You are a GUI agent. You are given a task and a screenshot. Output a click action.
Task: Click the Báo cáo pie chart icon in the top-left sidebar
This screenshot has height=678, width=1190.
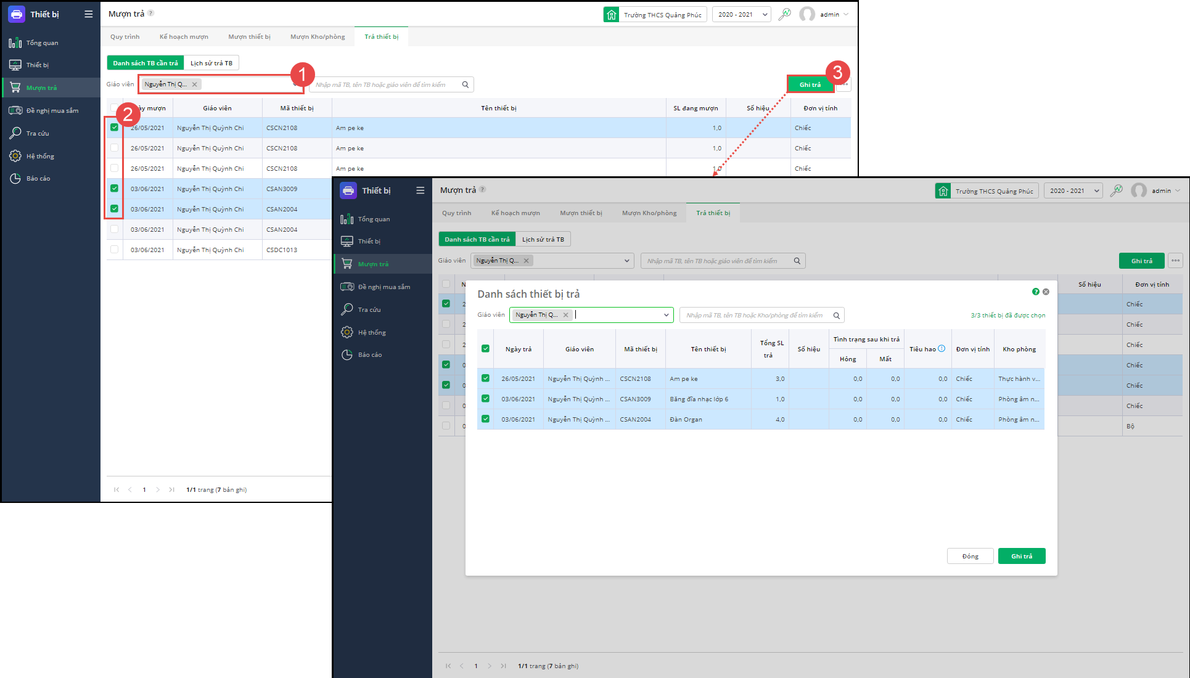(x=15, y=178)
